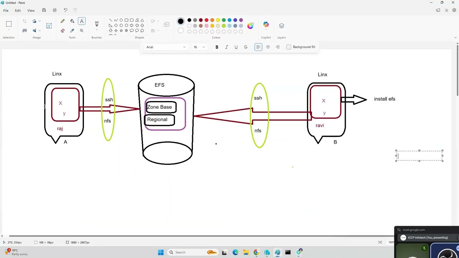Open the Windows Start menu

[161, 252]
